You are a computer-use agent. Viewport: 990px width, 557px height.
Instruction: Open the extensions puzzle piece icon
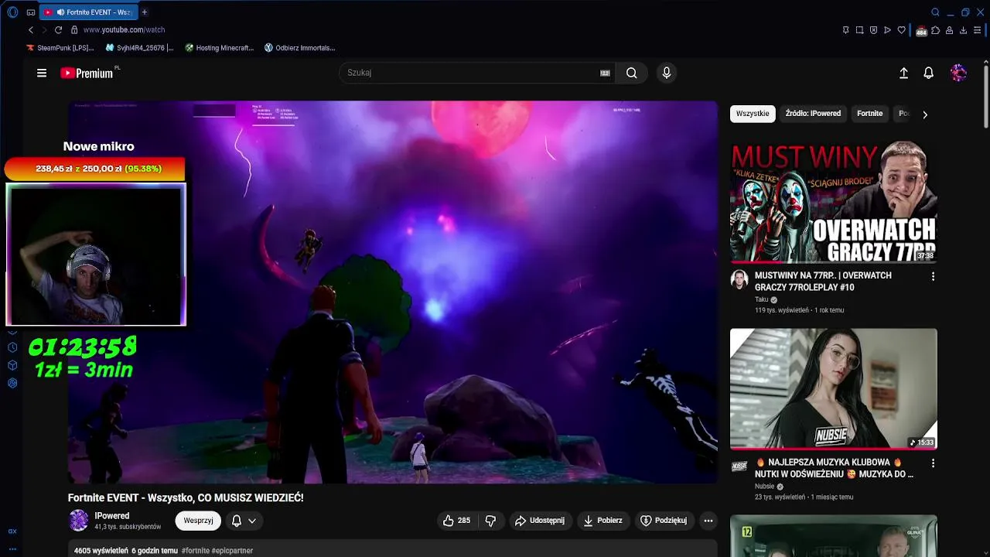pyautogui.click(x=935, y=30)
